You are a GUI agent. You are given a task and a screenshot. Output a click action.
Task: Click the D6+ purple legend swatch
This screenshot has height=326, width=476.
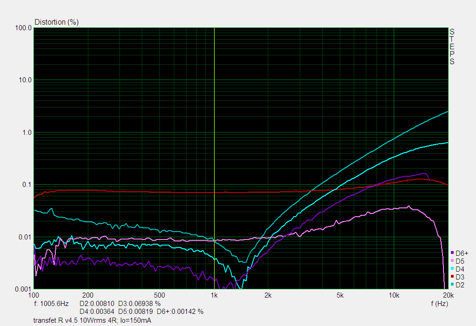452,253
